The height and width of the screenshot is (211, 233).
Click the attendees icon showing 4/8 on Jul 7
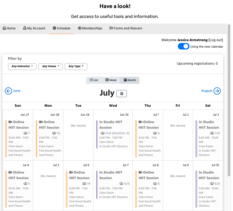tap(121, 184)
